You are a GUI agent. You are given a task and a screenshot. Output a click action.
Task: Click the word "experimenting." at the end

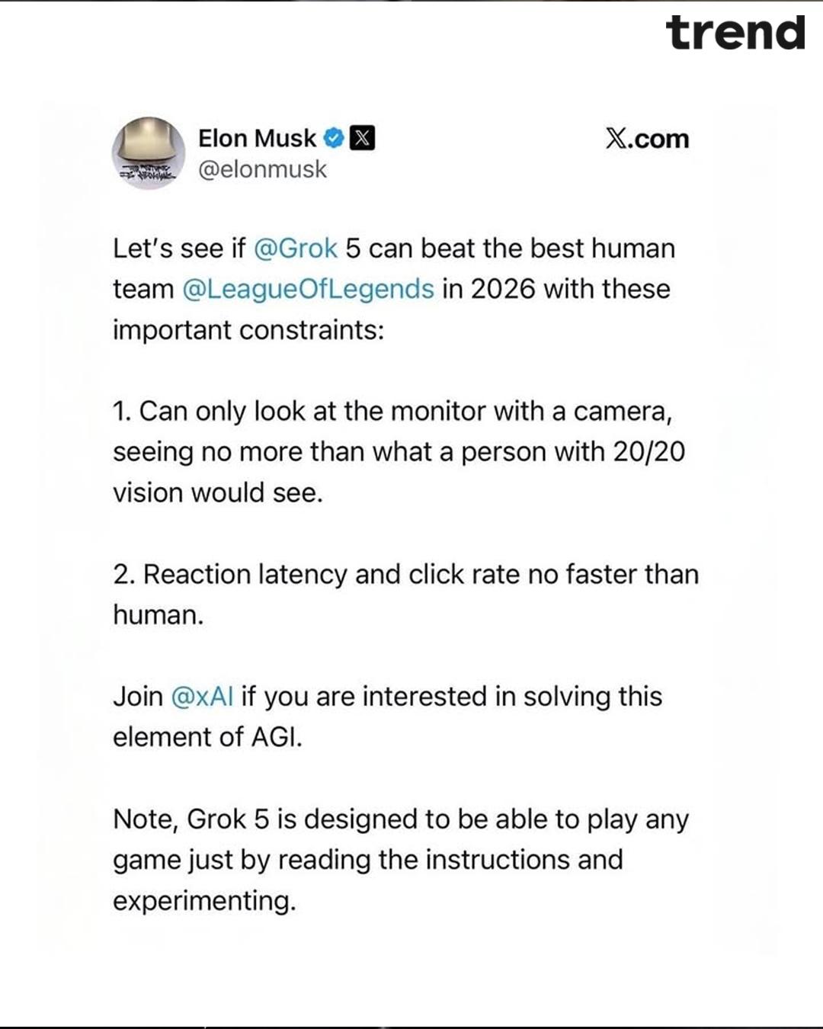[204, 901]
